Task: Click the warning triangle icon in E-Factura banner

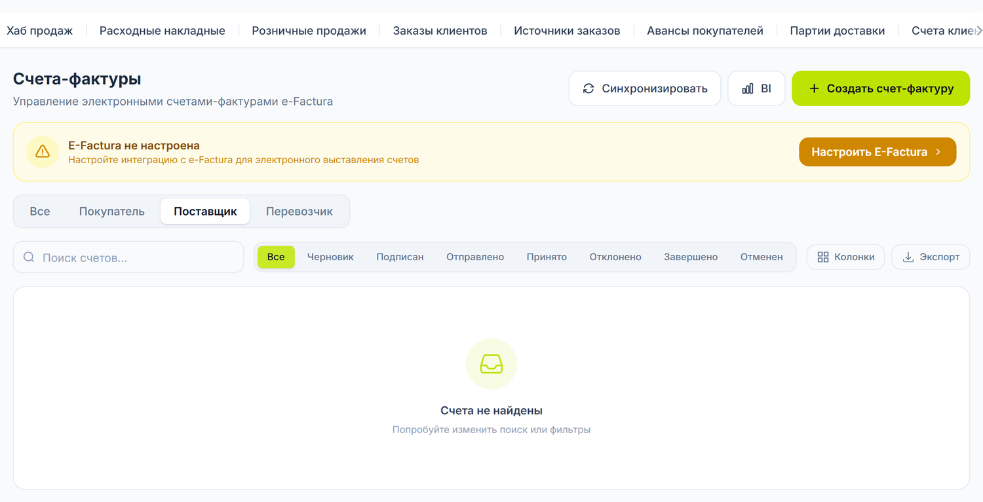Action: click(43, 152)
